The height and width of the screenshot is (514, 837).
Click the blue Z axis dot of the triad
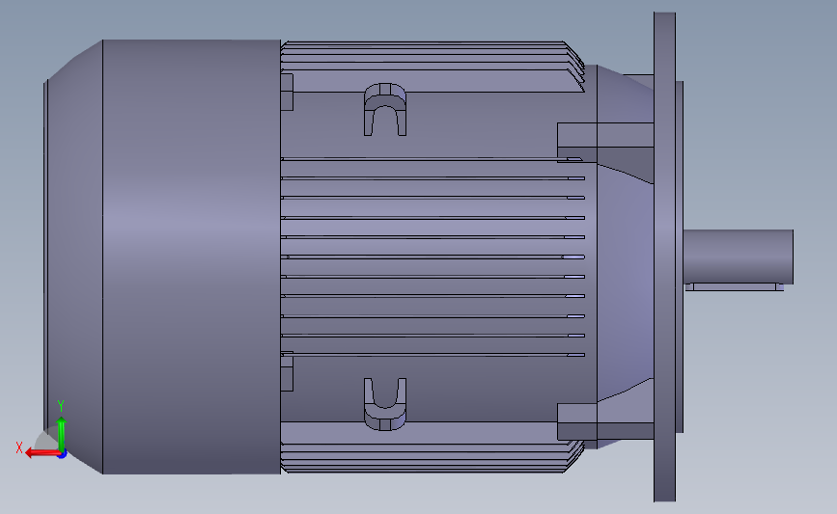(63, 454)
